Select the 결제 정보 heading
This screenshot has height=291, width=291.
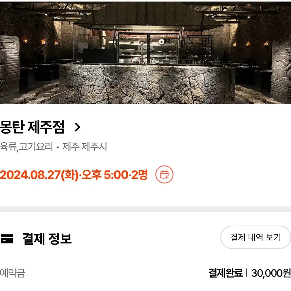[x=47, y=239]
